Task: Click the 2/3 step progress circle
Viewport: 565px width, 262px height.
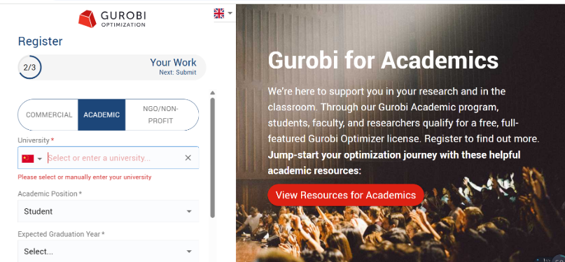Action: point(29,67)
